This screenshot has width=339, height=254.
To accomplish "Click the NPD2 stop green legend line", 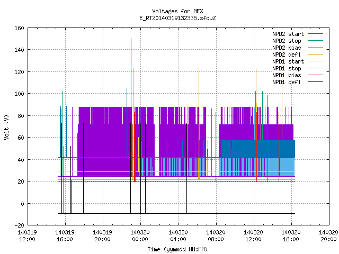I will [315, 41].
